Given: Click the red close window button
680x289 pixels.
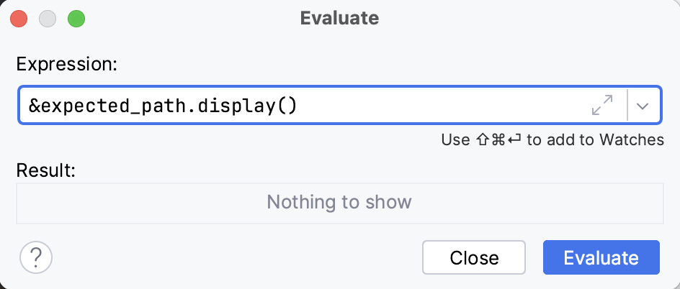Looking at the screenshot, I should 19,18.
